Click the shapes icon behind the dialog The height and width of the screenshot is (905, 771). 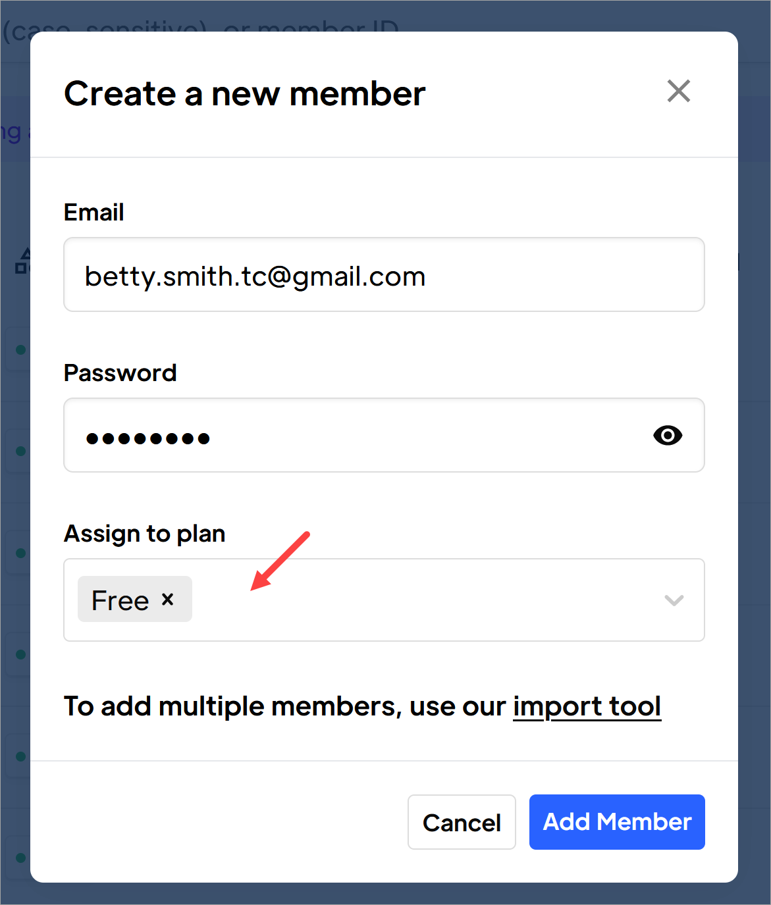[x=22, y=261]
